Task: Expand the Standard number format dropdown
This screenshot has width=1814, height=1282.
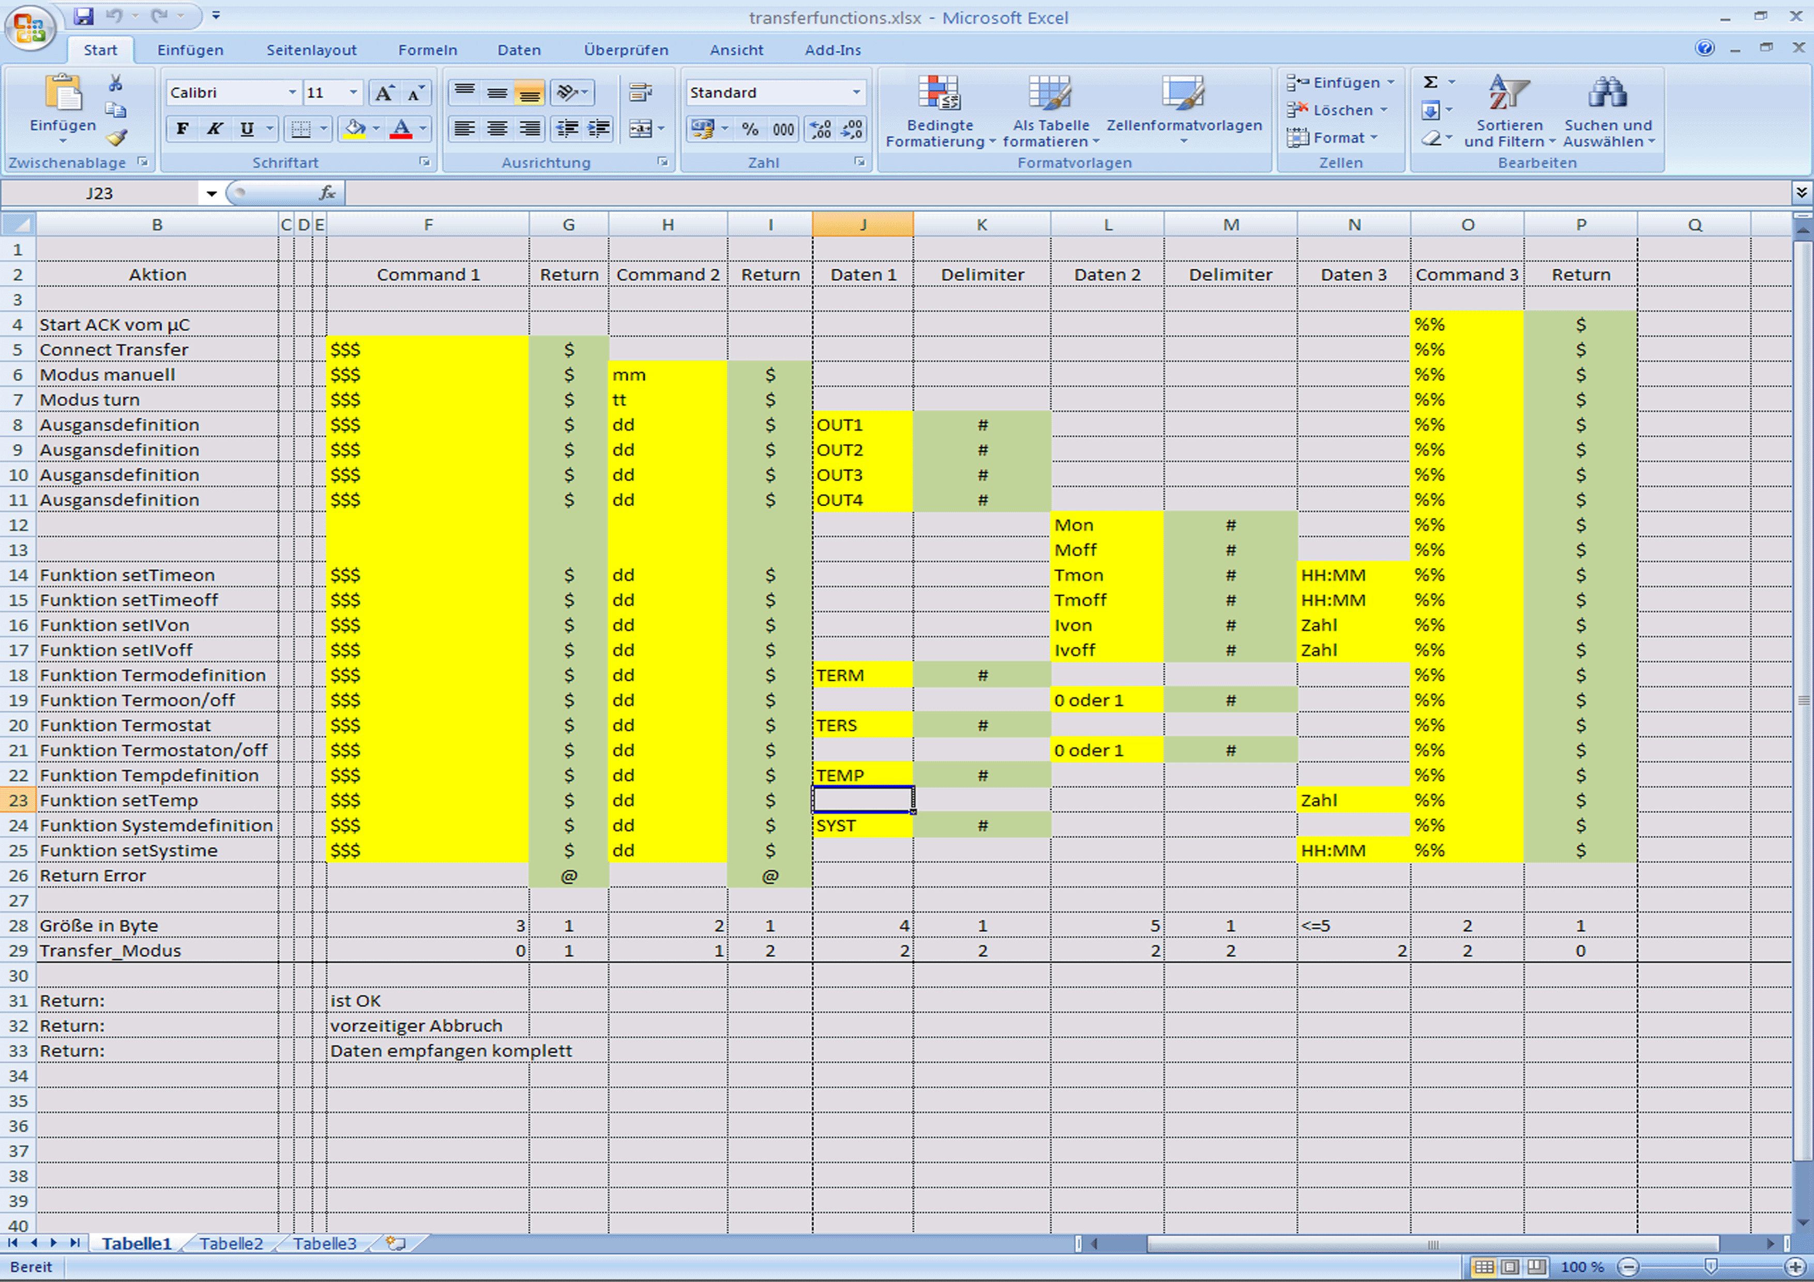Action: 856,93
